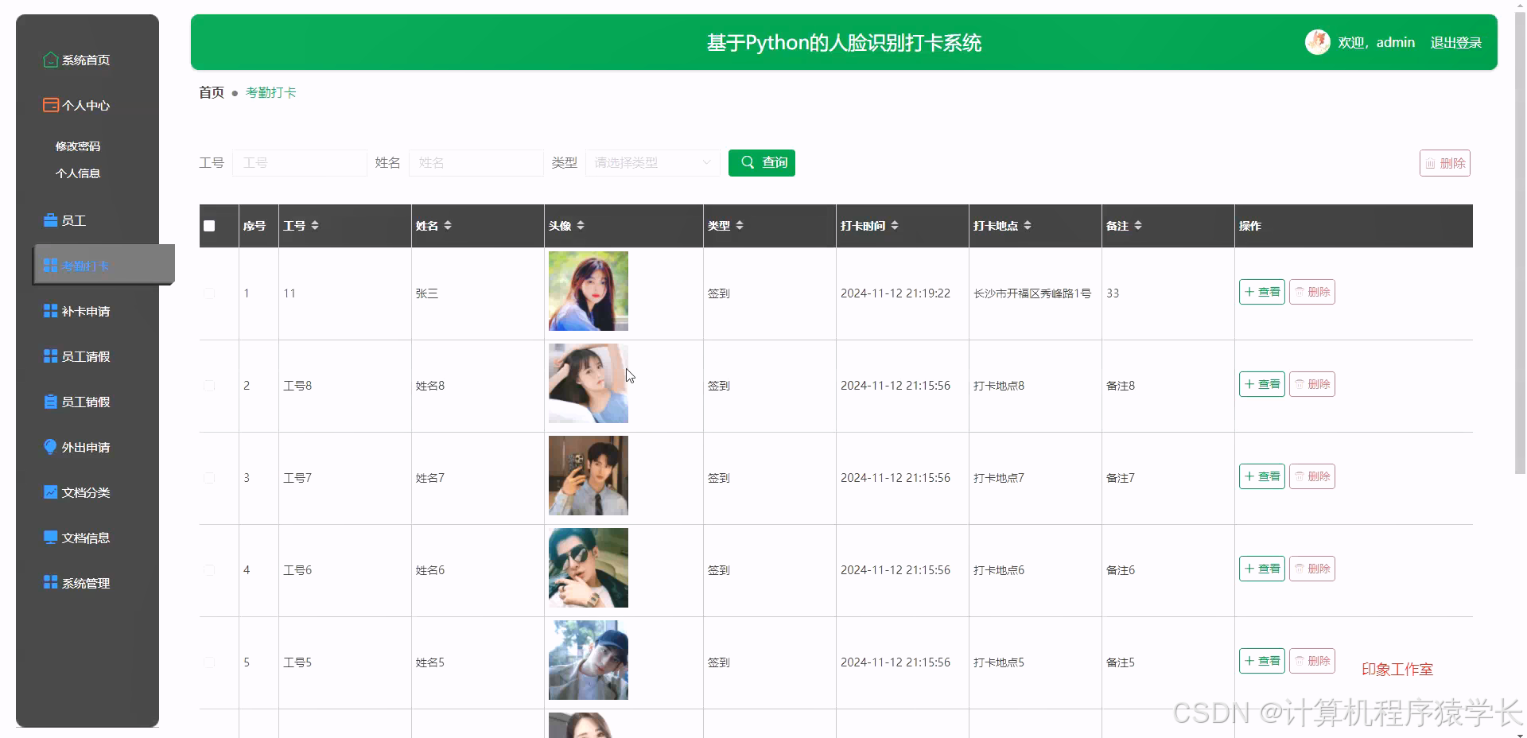Click the admin avatar in header
Screen dimensions: 1527x738
pyautogui.click(x=1317, y=42)
